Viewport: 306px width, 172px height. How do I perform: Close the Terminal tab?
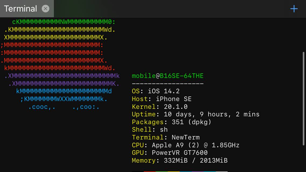[x=46, y=9]
